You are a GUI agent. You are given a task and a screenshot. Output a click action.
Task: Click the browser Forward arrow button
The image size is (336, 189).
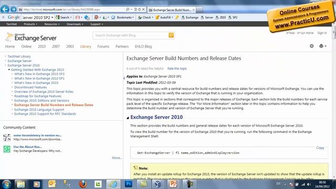13,9
